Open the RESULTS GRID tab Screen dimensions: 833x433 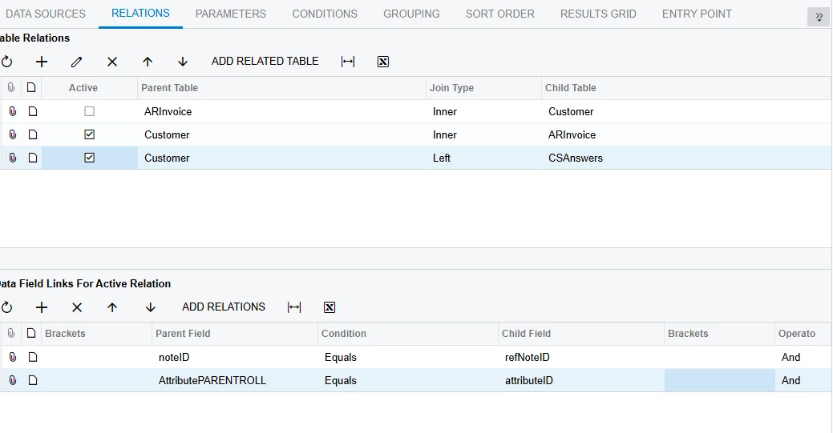[x=598, y=14]
